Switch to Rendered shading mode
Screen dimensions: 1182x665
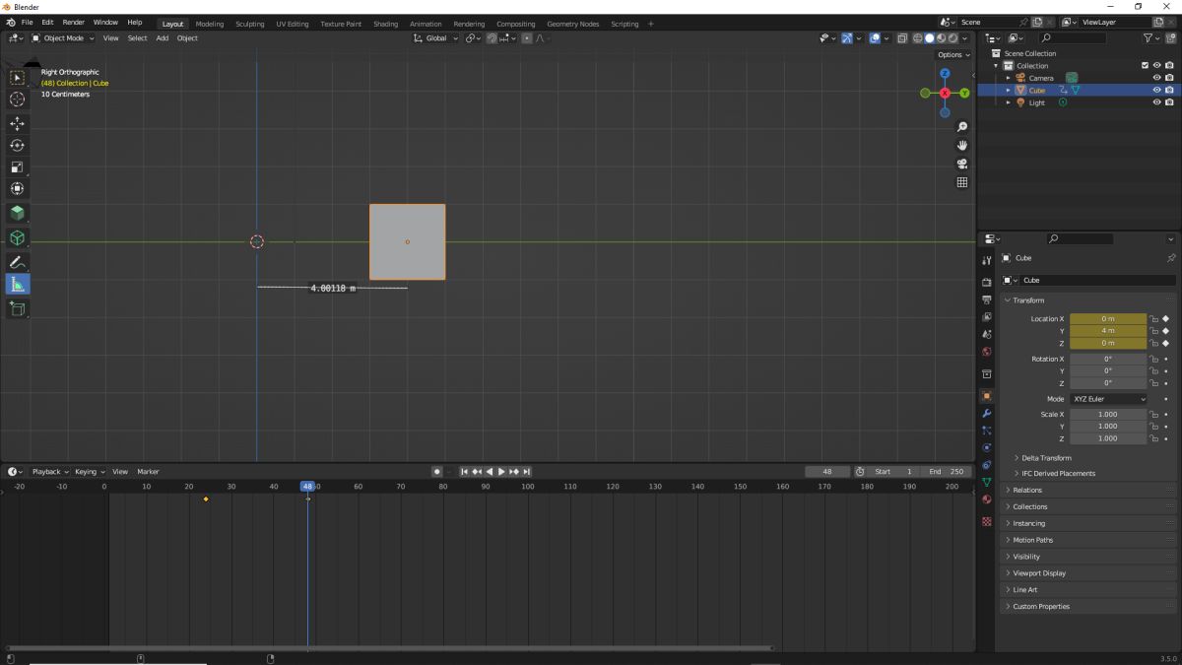[x=952, y=38]
